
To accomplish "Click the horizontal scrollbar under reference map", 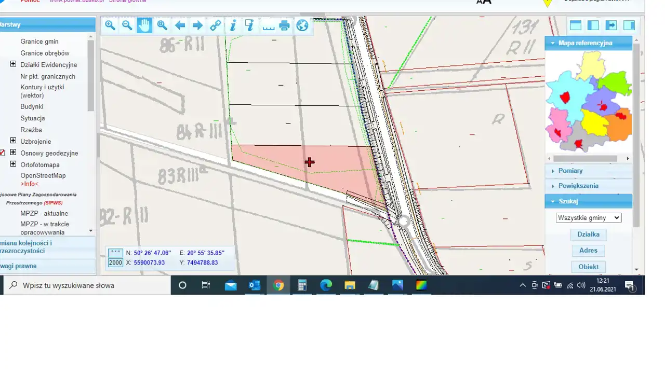I will pos(585,159).
